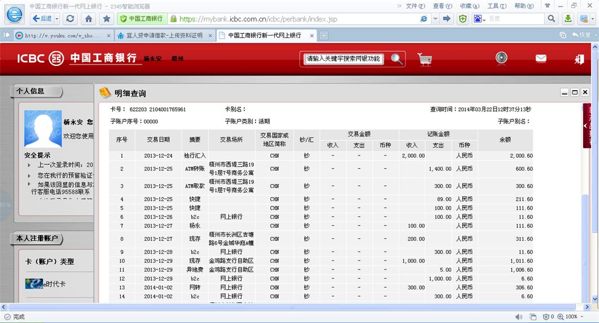Click the logout door icon in header
Screen dimensions: 599x323
(579, 59)
